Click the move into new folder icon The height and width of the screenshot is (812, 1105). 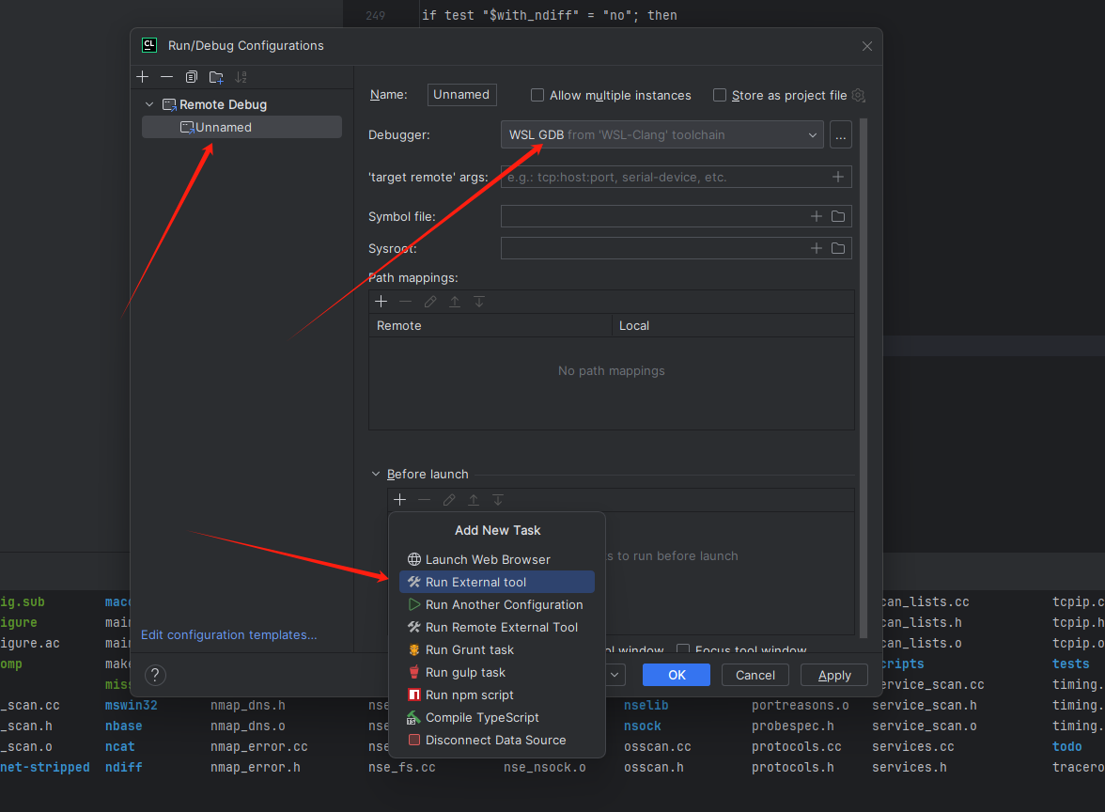(x=216, y=77)
